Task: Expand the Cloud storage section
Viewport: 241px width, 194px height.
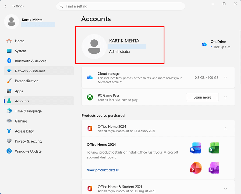Action: tap(225, 78)
